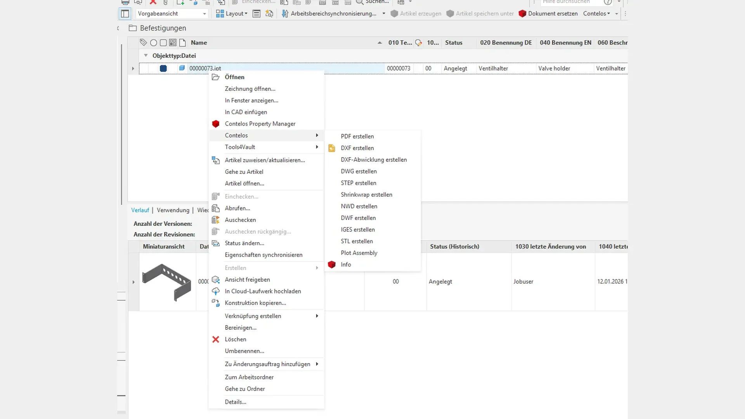Expand the history row arrow beside thumbnail

(133, 282)
